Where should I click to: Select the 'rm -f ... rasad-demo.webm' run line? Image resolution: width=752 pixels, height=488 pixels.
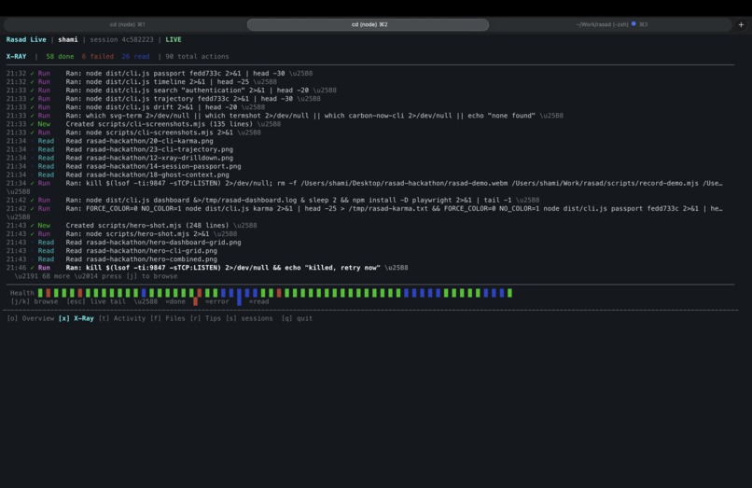point(365,183)
